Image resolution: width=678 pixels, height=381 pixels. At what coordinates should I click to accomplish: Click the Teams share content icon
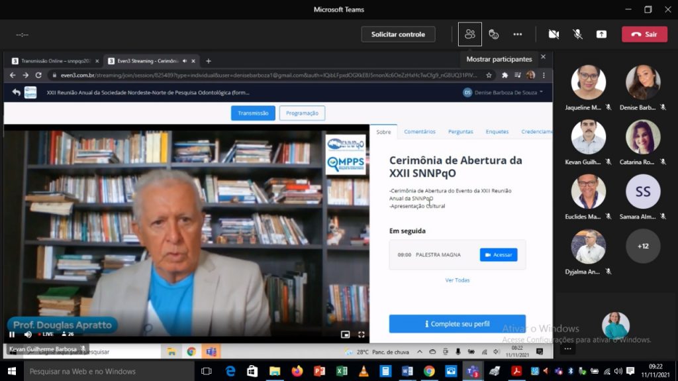(x=601, y=34)
